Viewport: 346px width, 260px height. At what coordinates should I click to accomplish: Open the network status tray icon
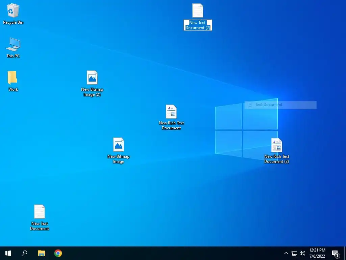(294, 253)
